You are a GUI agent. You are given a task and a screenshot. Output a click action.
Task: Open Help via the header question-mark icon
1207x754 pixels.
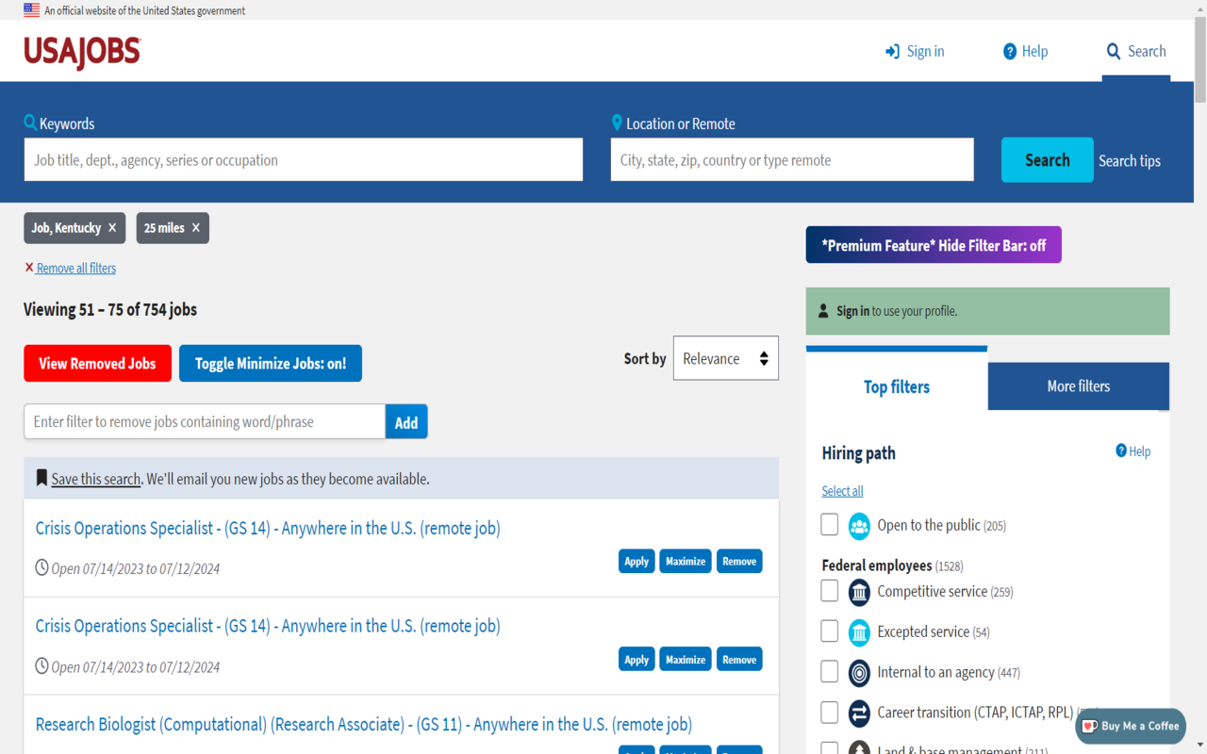click(1010, 52)
